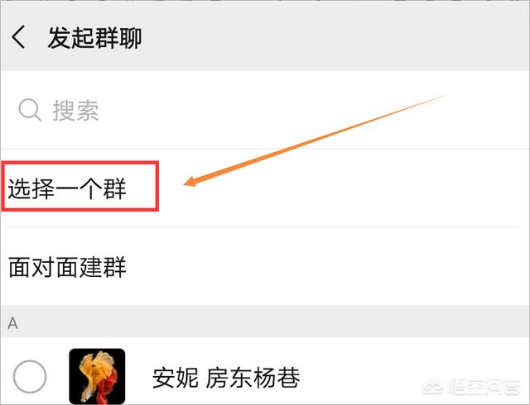Click the gray header bar beside 发起群聊
The width and height of the screenshot is (530, 405).
(335, 37)
